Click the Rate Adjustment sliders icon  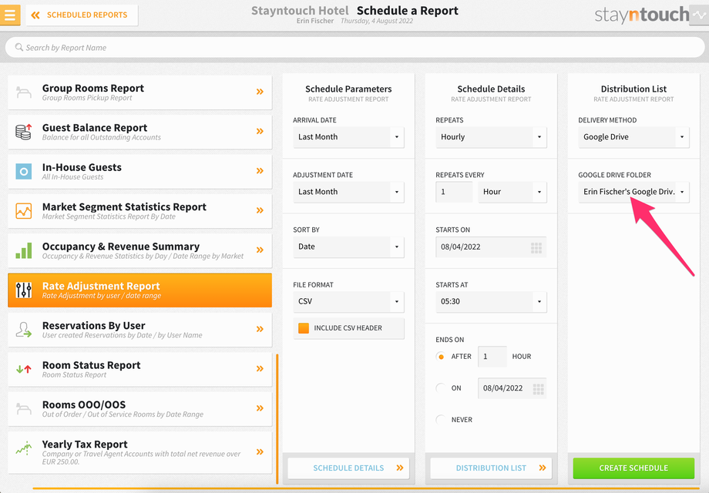tap(24, 290)
